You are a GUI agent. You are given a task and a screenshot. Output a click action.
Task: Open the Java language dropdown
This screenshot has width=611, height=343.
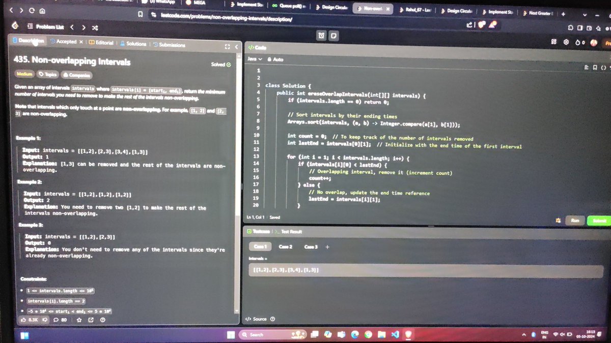tap(255, 59)
